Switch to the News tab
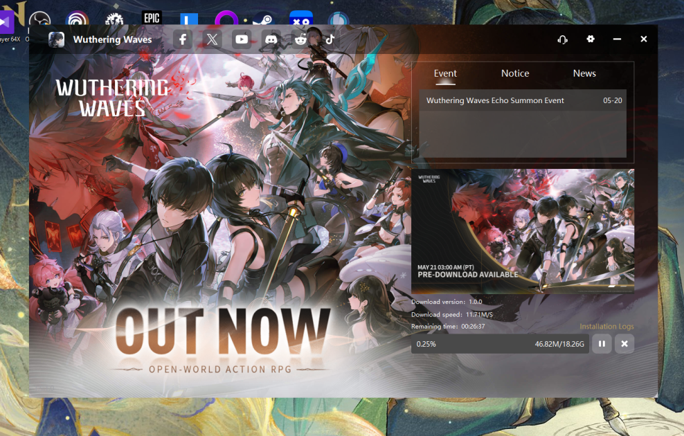Viewport: 684px width, 436px height. 584,73
